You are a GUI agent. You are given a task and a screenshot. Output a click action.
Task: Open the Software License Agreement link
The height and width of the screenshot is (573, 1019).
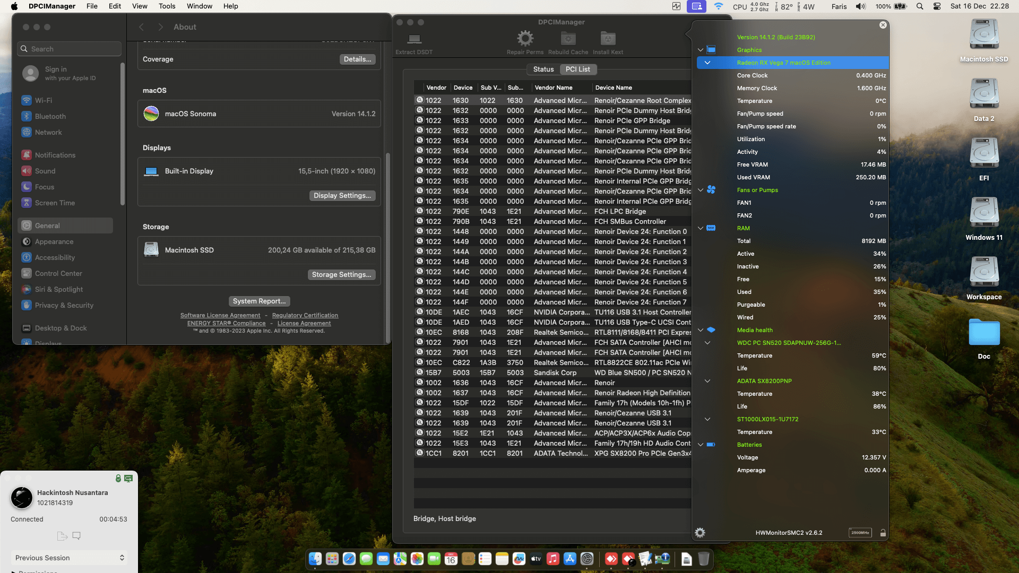(220, 315)
